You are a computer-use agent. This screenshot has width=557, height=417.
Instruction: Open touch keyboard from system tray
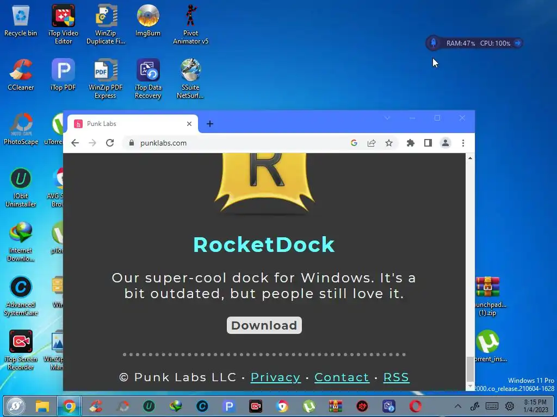(492, 406)
